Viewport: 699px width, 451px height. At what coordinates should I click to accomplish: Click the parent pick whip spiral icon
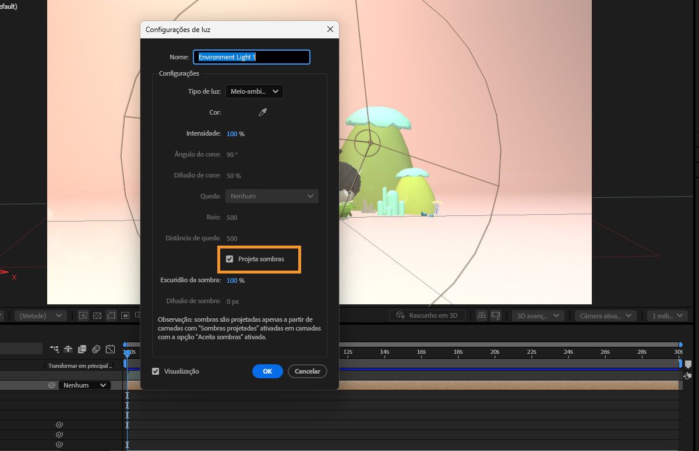51,385
